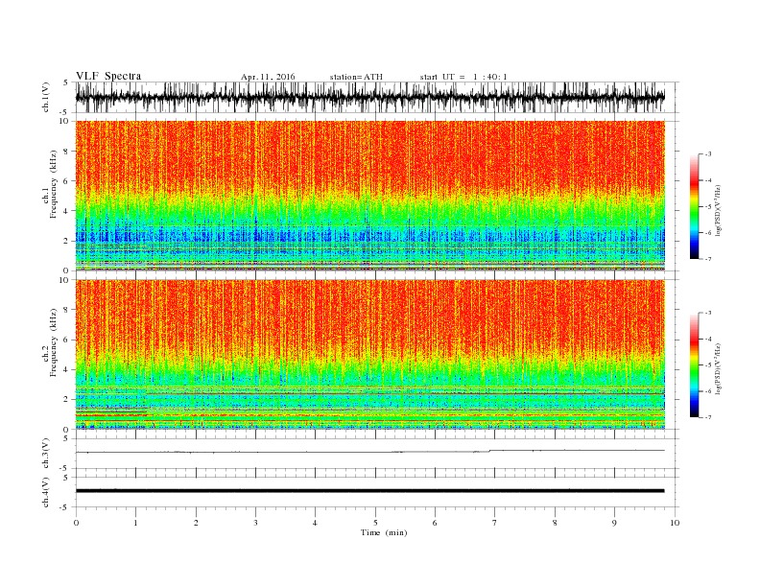The image size is (760, 587).
Task: Click the ch.1 spectrogram "8" kHz tick label
Action: click(67, 152)
